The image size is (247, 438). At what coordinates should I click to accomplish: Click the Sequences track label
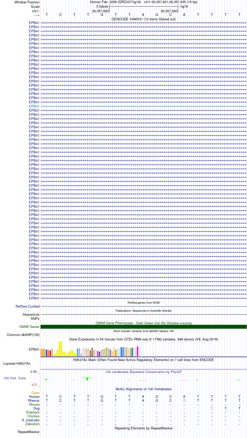pos(31,314)
